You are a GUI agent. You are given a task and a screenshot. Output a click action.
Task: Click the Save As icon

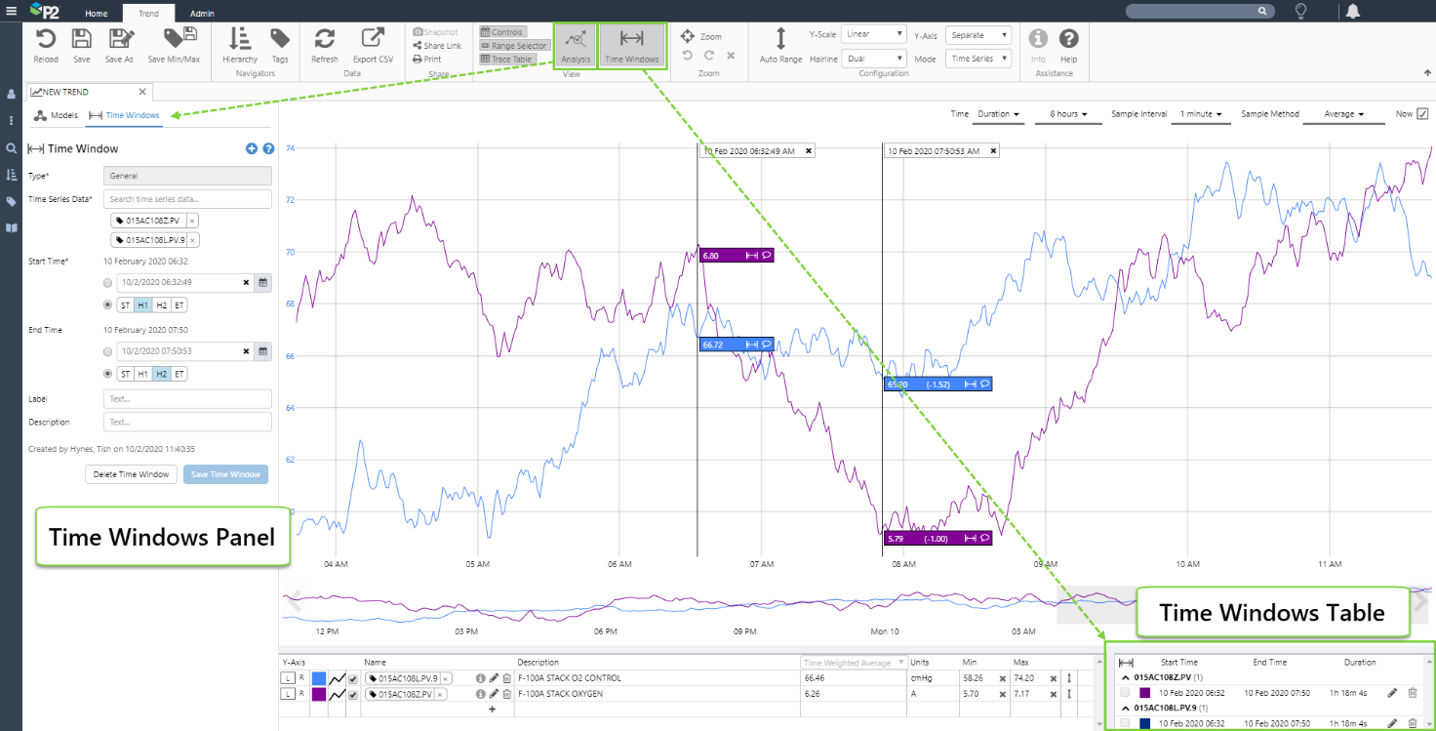point(119,39)
